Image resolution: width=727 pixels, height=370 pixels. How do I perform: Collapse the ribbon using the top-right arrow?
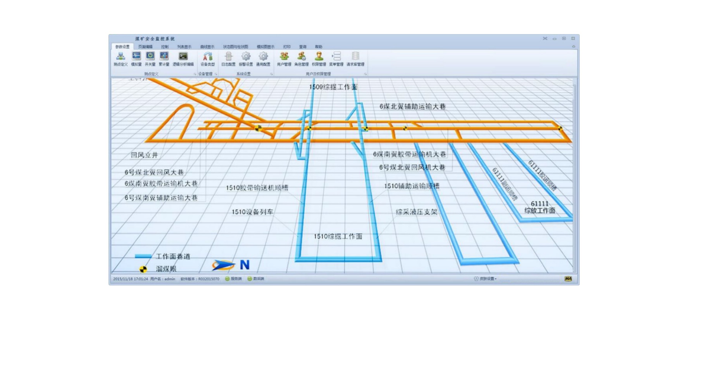[574, 47]
